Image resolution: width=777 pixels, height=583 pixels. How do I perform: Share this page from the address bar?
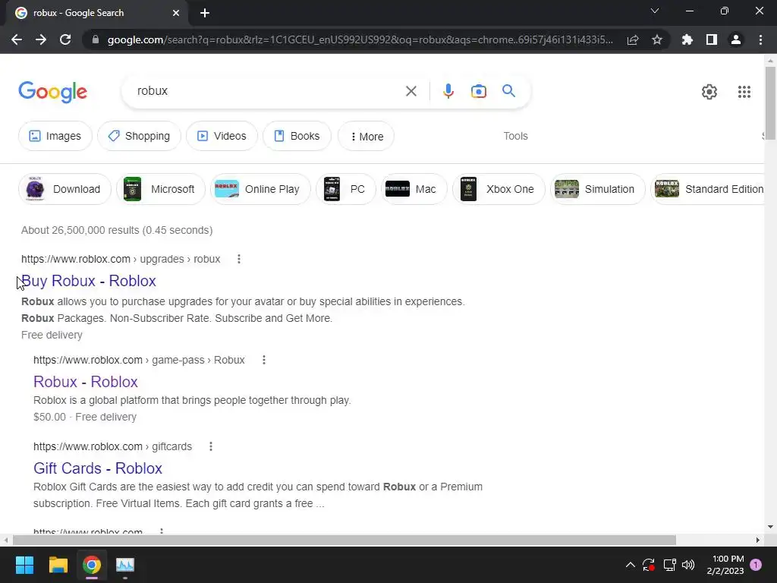point(632,39)
